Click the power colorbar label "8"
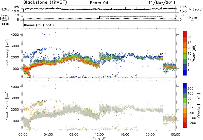Image resolution: width=203 pixels, height=140 pixels. point(189,65)
